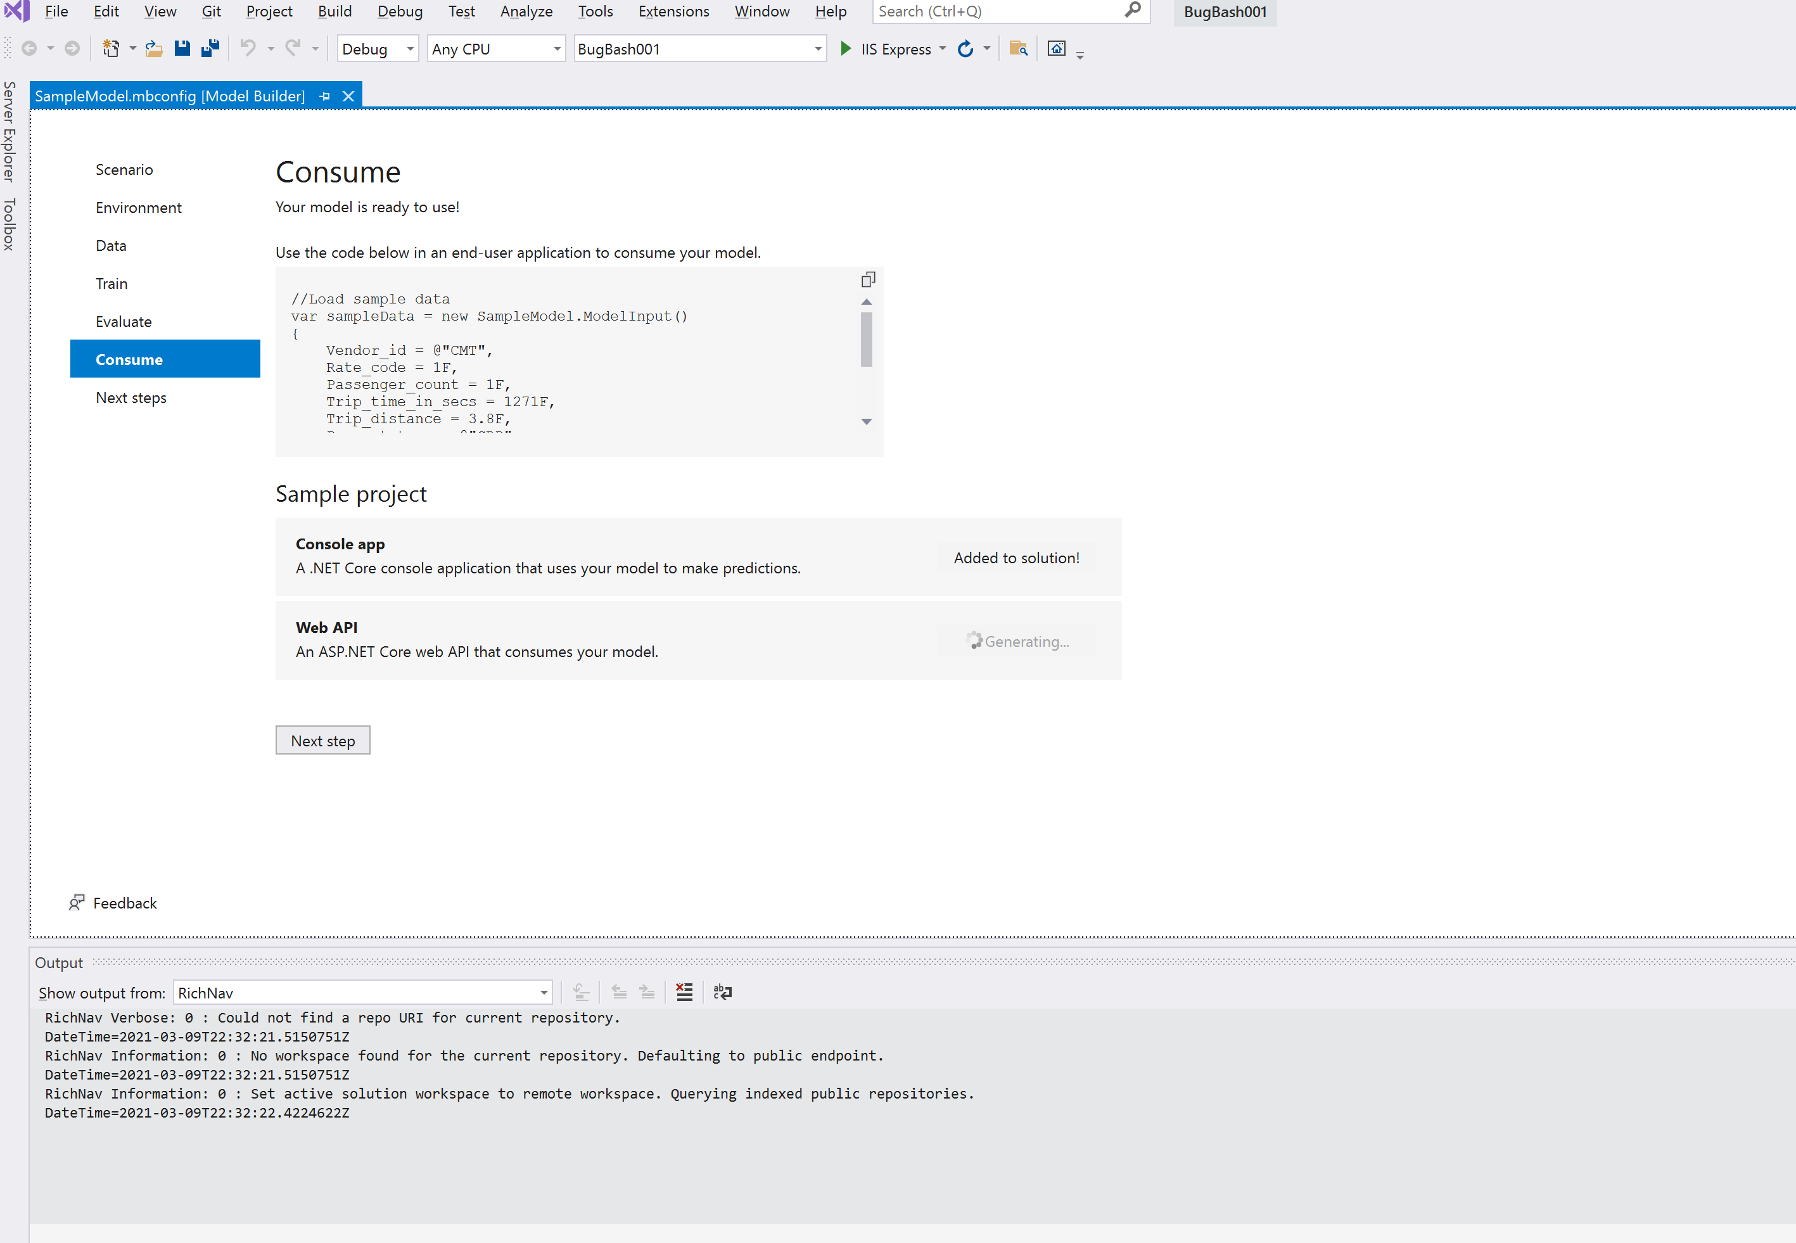1796x1243 pixels.
Task: Expand the New Project dropdown arrow
Action: 132,48
